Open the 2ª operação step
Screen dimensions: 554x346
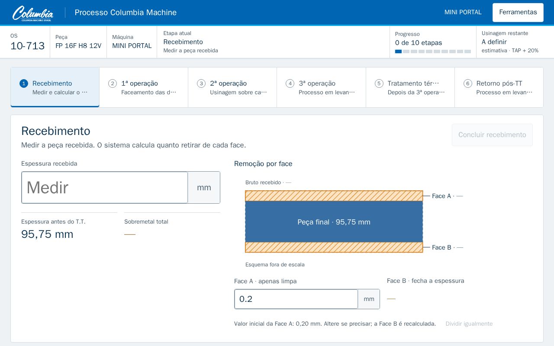[x=232, y=87]
